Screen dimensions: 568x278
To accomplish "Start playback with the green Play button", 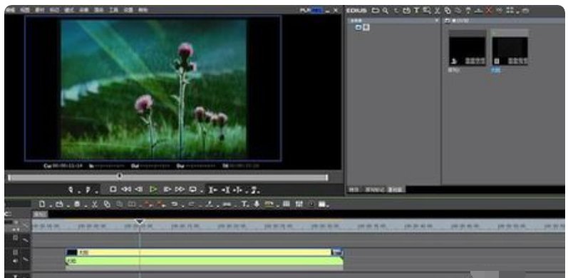I will (153, 190).
